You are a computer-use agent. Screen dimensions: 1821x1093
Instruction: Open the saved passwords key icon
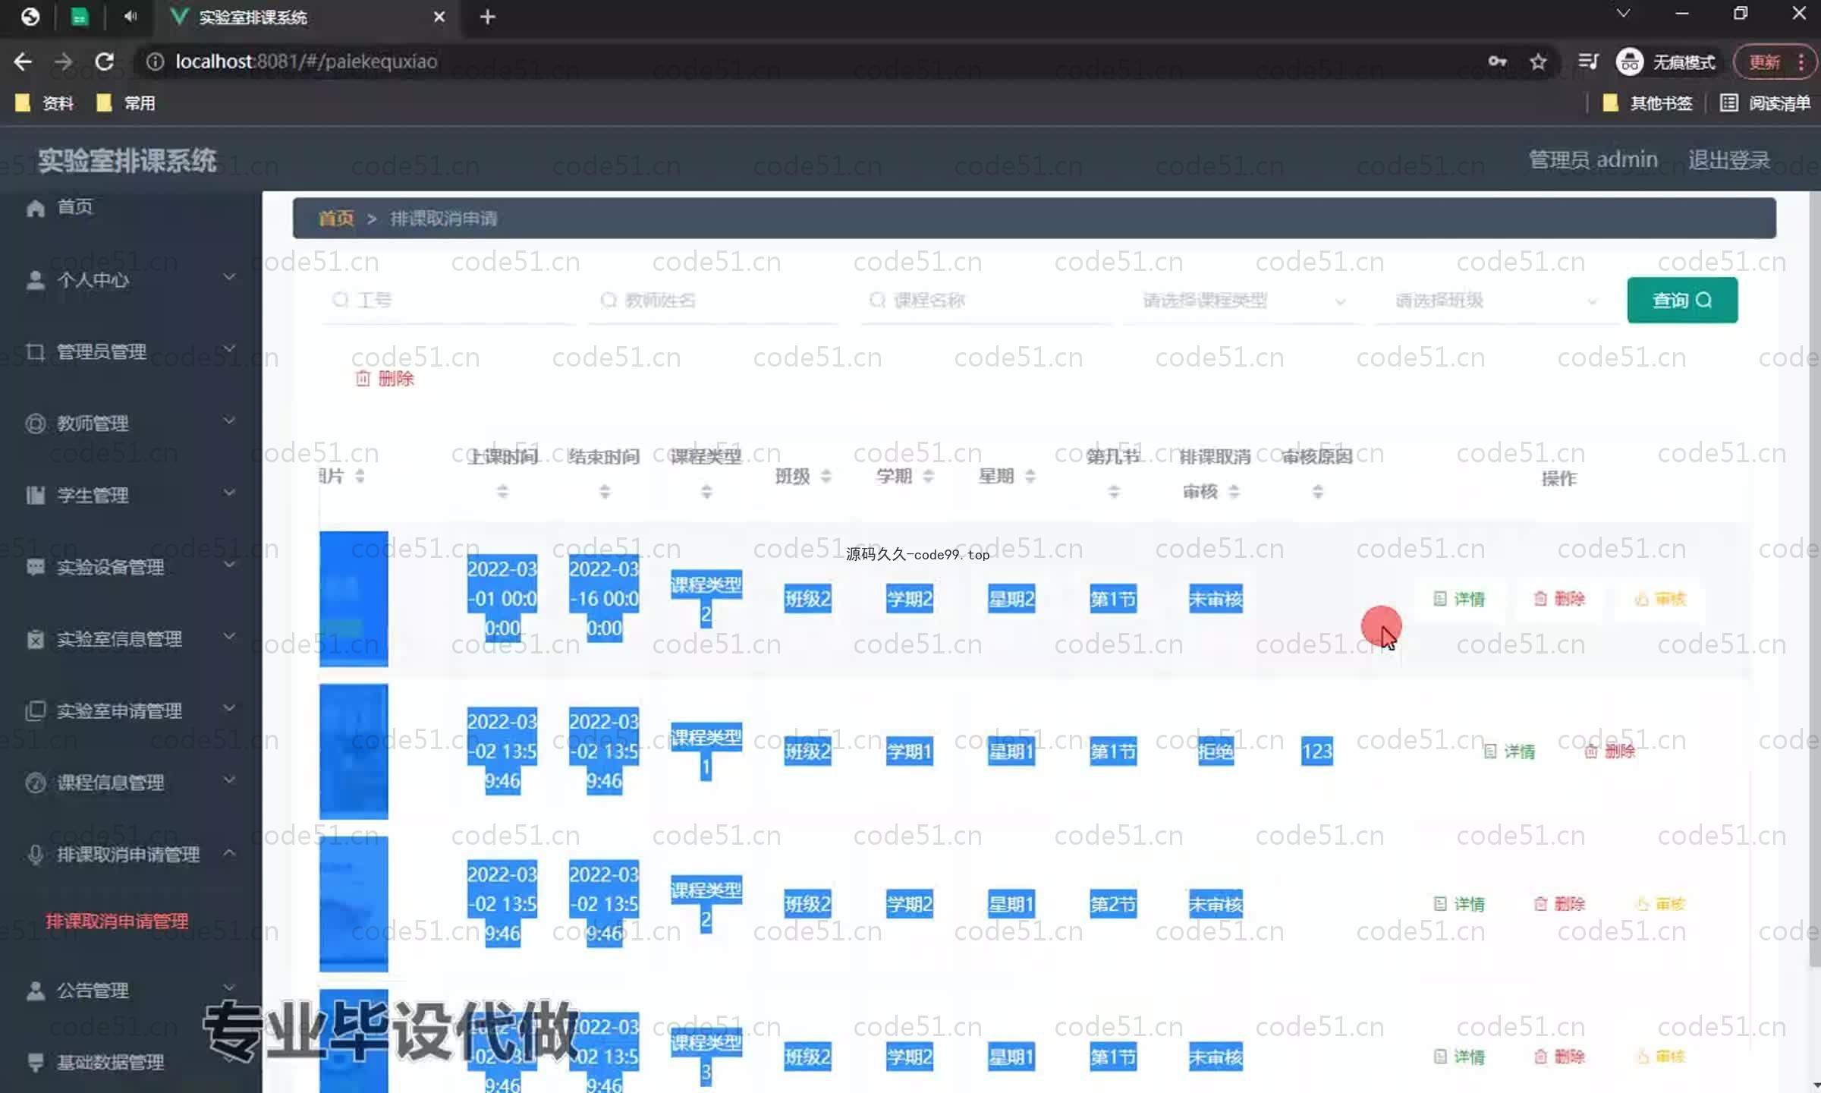point(1497,61)
